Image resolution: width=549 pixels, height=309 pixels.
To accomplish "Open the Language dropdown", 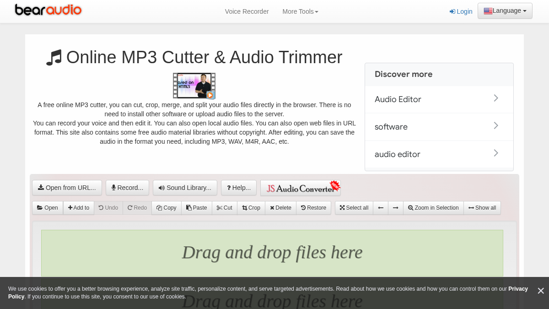I will tap(505, 11).
